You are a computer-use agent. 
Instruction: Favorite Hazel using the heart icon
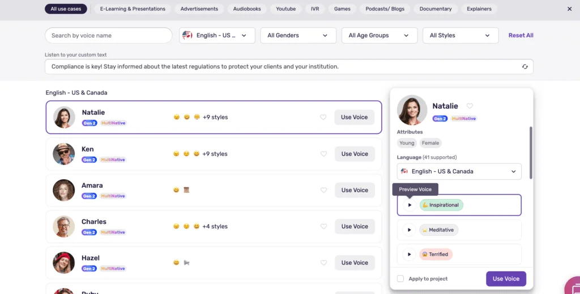323,262
